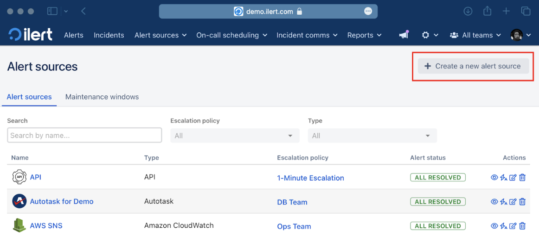Viewport: 539px width, 236px height.
Task: Delete the API alert source
Action: (x=522, y=177)
